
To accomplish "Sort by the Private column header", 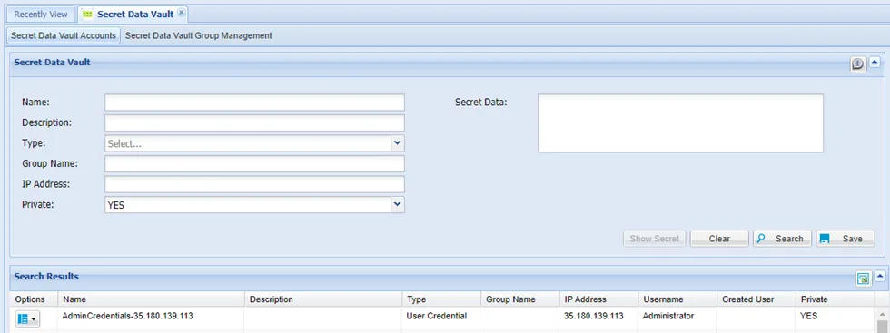I will point(835,299).
